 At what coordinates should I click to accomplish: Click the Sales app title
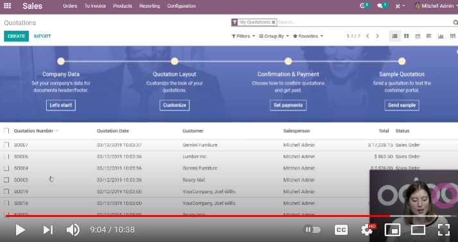pos(33,6)
